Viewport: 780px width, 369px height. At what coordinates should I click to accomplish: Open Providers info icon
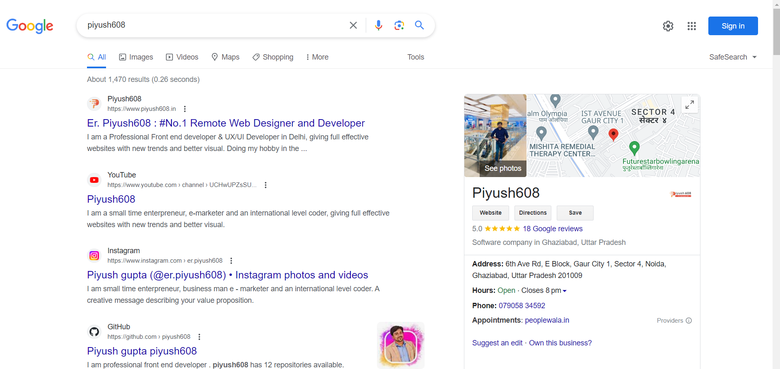[x=688, y=321]
